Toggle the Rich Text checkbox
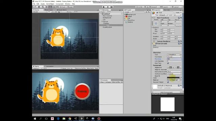 click(168, 63)
